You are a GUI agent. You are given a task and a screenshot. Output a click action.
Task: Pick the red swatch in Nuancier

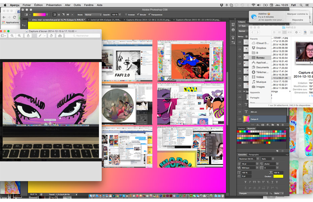click(238, 132)
